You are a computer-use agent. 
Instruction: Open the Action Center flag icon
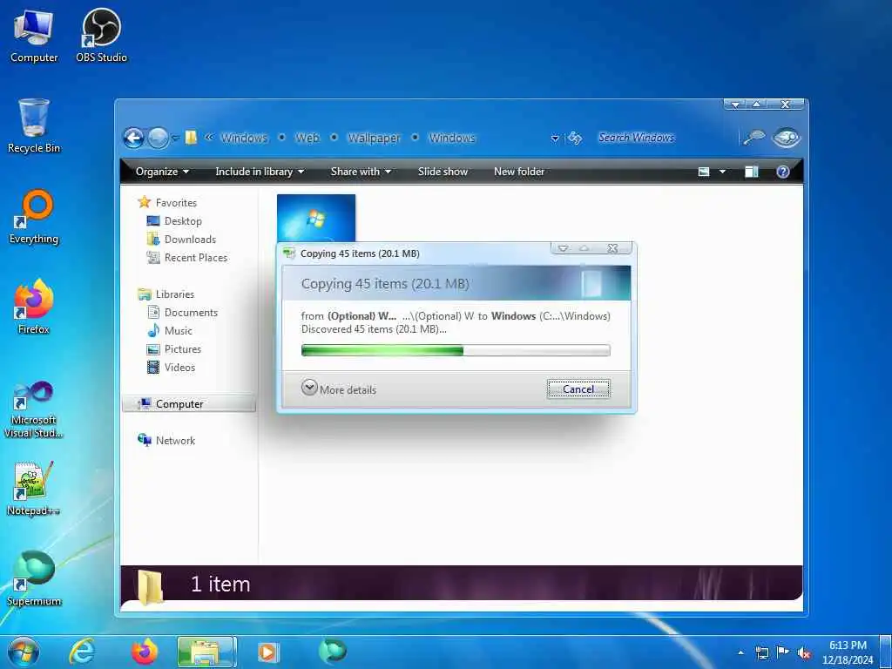(783, 652)
